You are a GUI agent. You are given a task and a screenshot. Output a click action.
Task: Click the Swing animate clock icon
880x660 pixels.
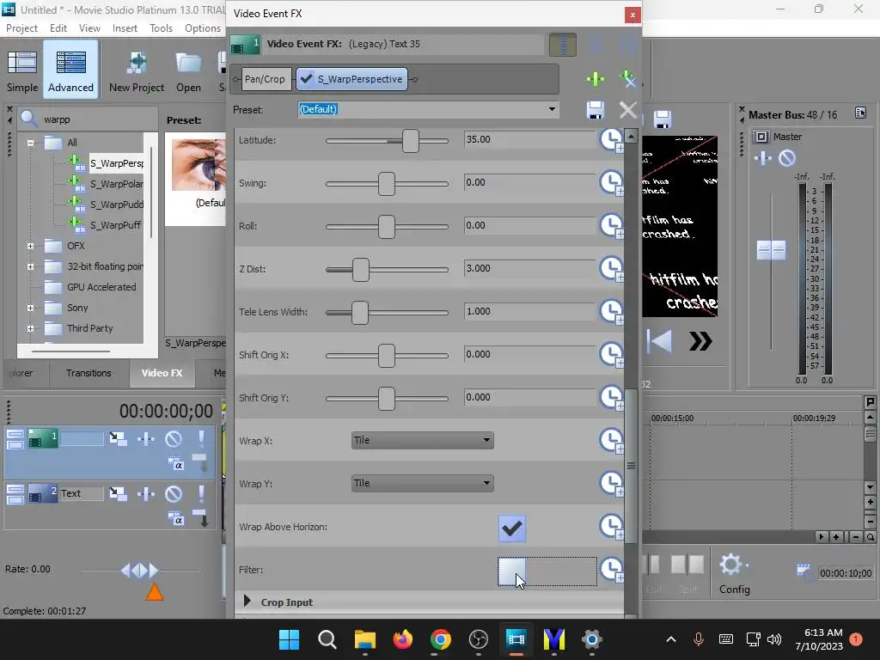pyautogui.click(x=612, y=183)
